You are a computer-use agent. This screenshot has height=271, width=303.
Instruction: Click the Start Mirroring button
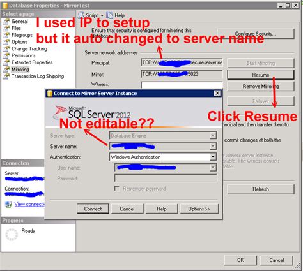[261, 63]
